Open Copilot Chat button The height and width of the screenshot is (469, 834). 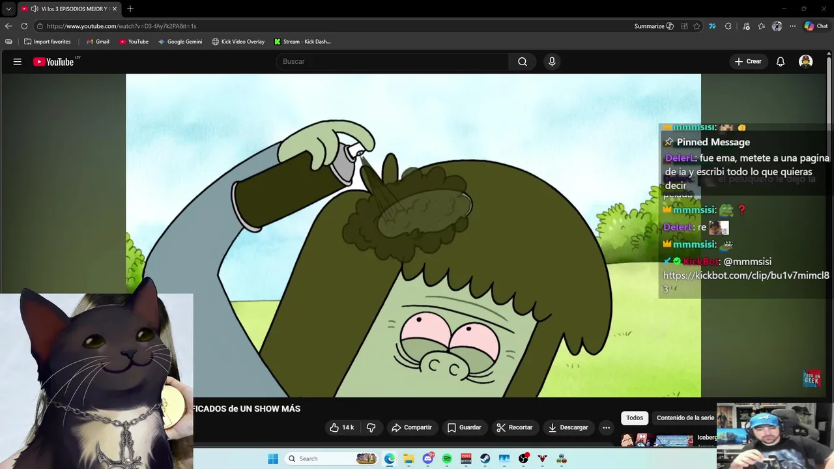[816, 26]
